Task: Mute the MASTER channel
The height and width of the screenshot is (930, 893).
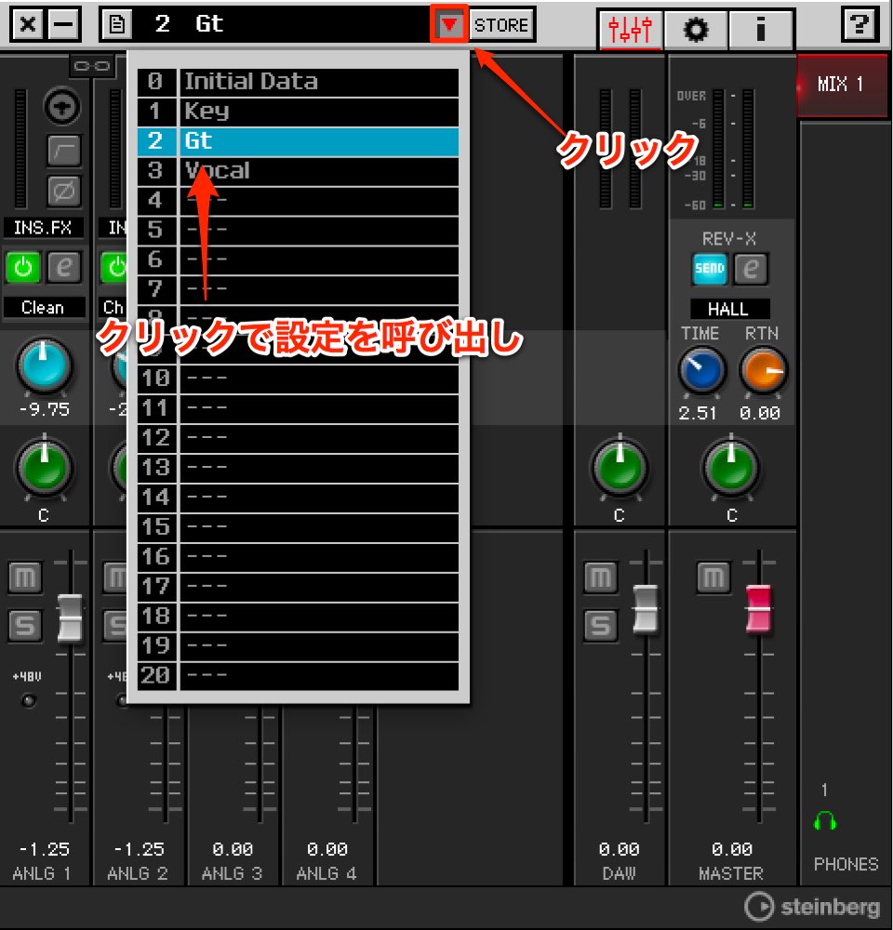Action: 713,578
